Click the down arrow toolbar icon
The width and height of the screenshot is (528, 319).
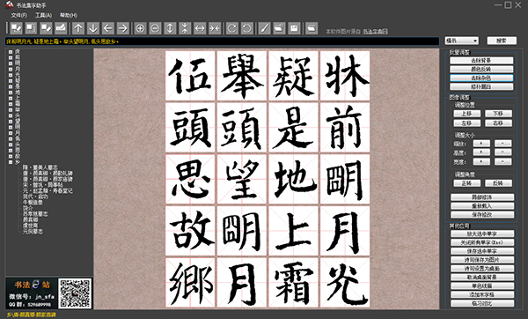click(93, 28)
